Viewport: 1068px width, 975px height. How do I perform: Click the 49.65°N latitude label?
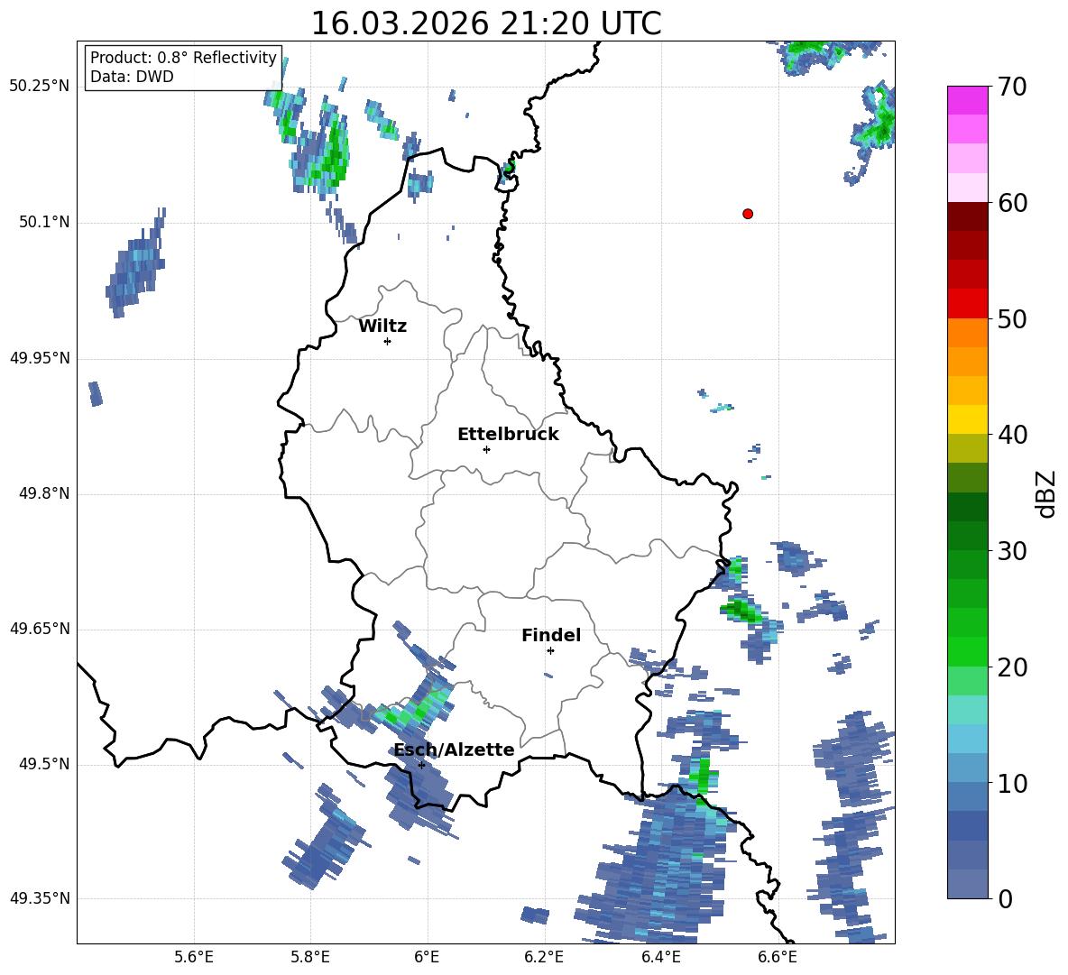click(40, 629)
